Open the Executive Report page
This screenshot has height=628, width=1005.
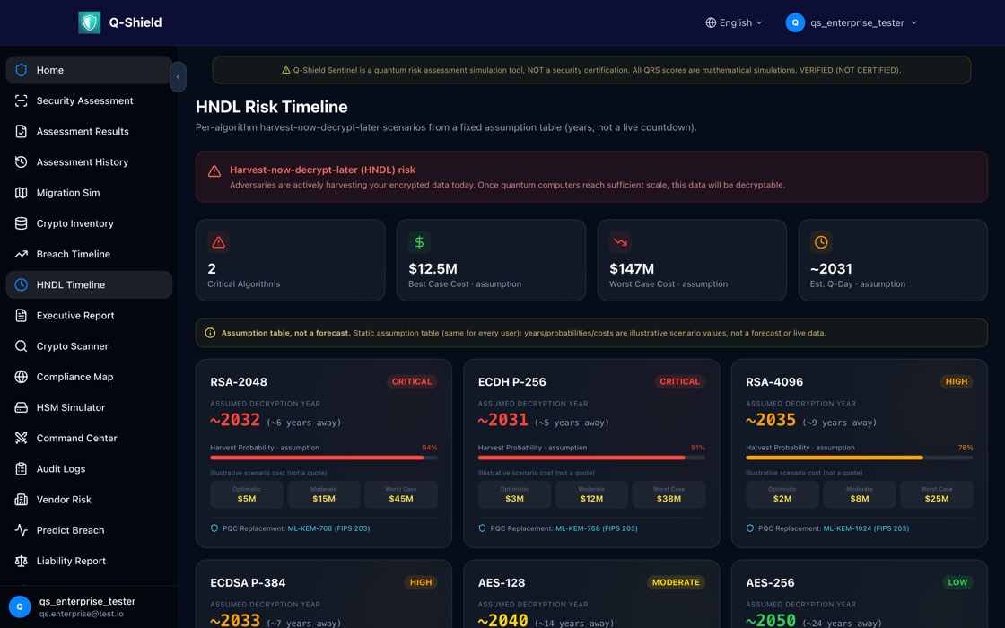pyautogui.click(x=89, y=315)
